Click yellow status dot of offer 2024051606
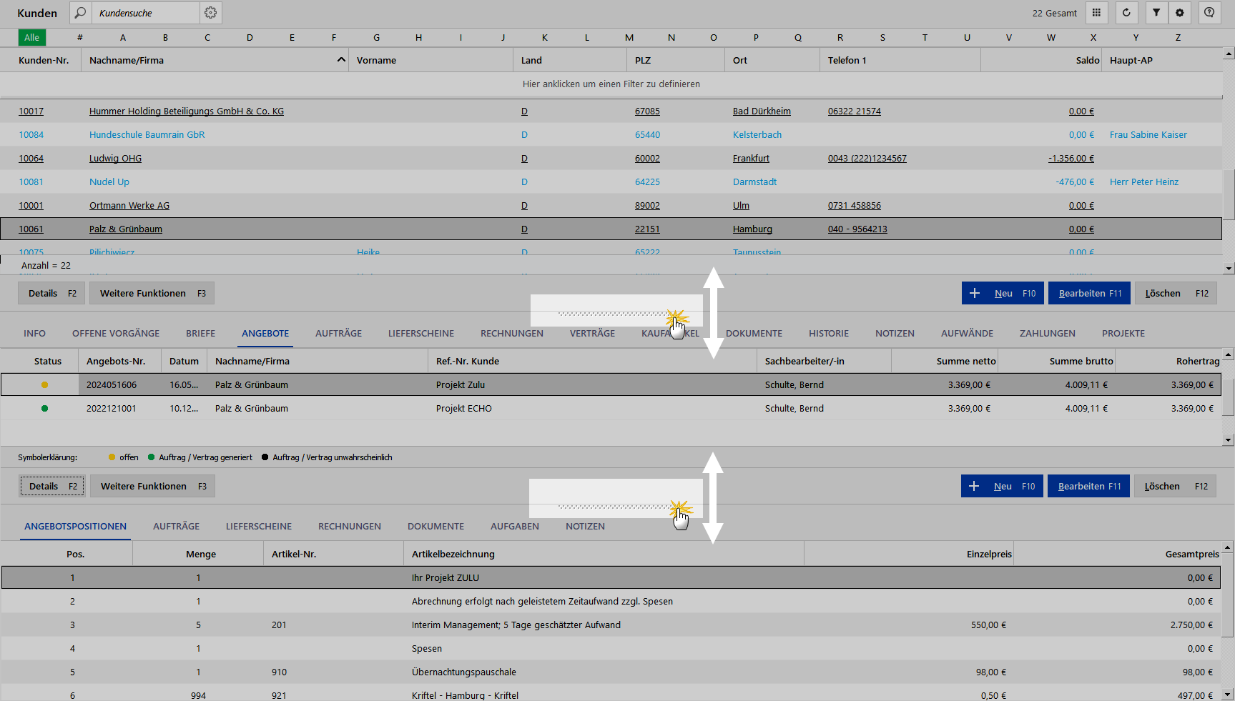The width and height of the screenshot is (1235, 701). pyautogui.click(x=44, y=385)
